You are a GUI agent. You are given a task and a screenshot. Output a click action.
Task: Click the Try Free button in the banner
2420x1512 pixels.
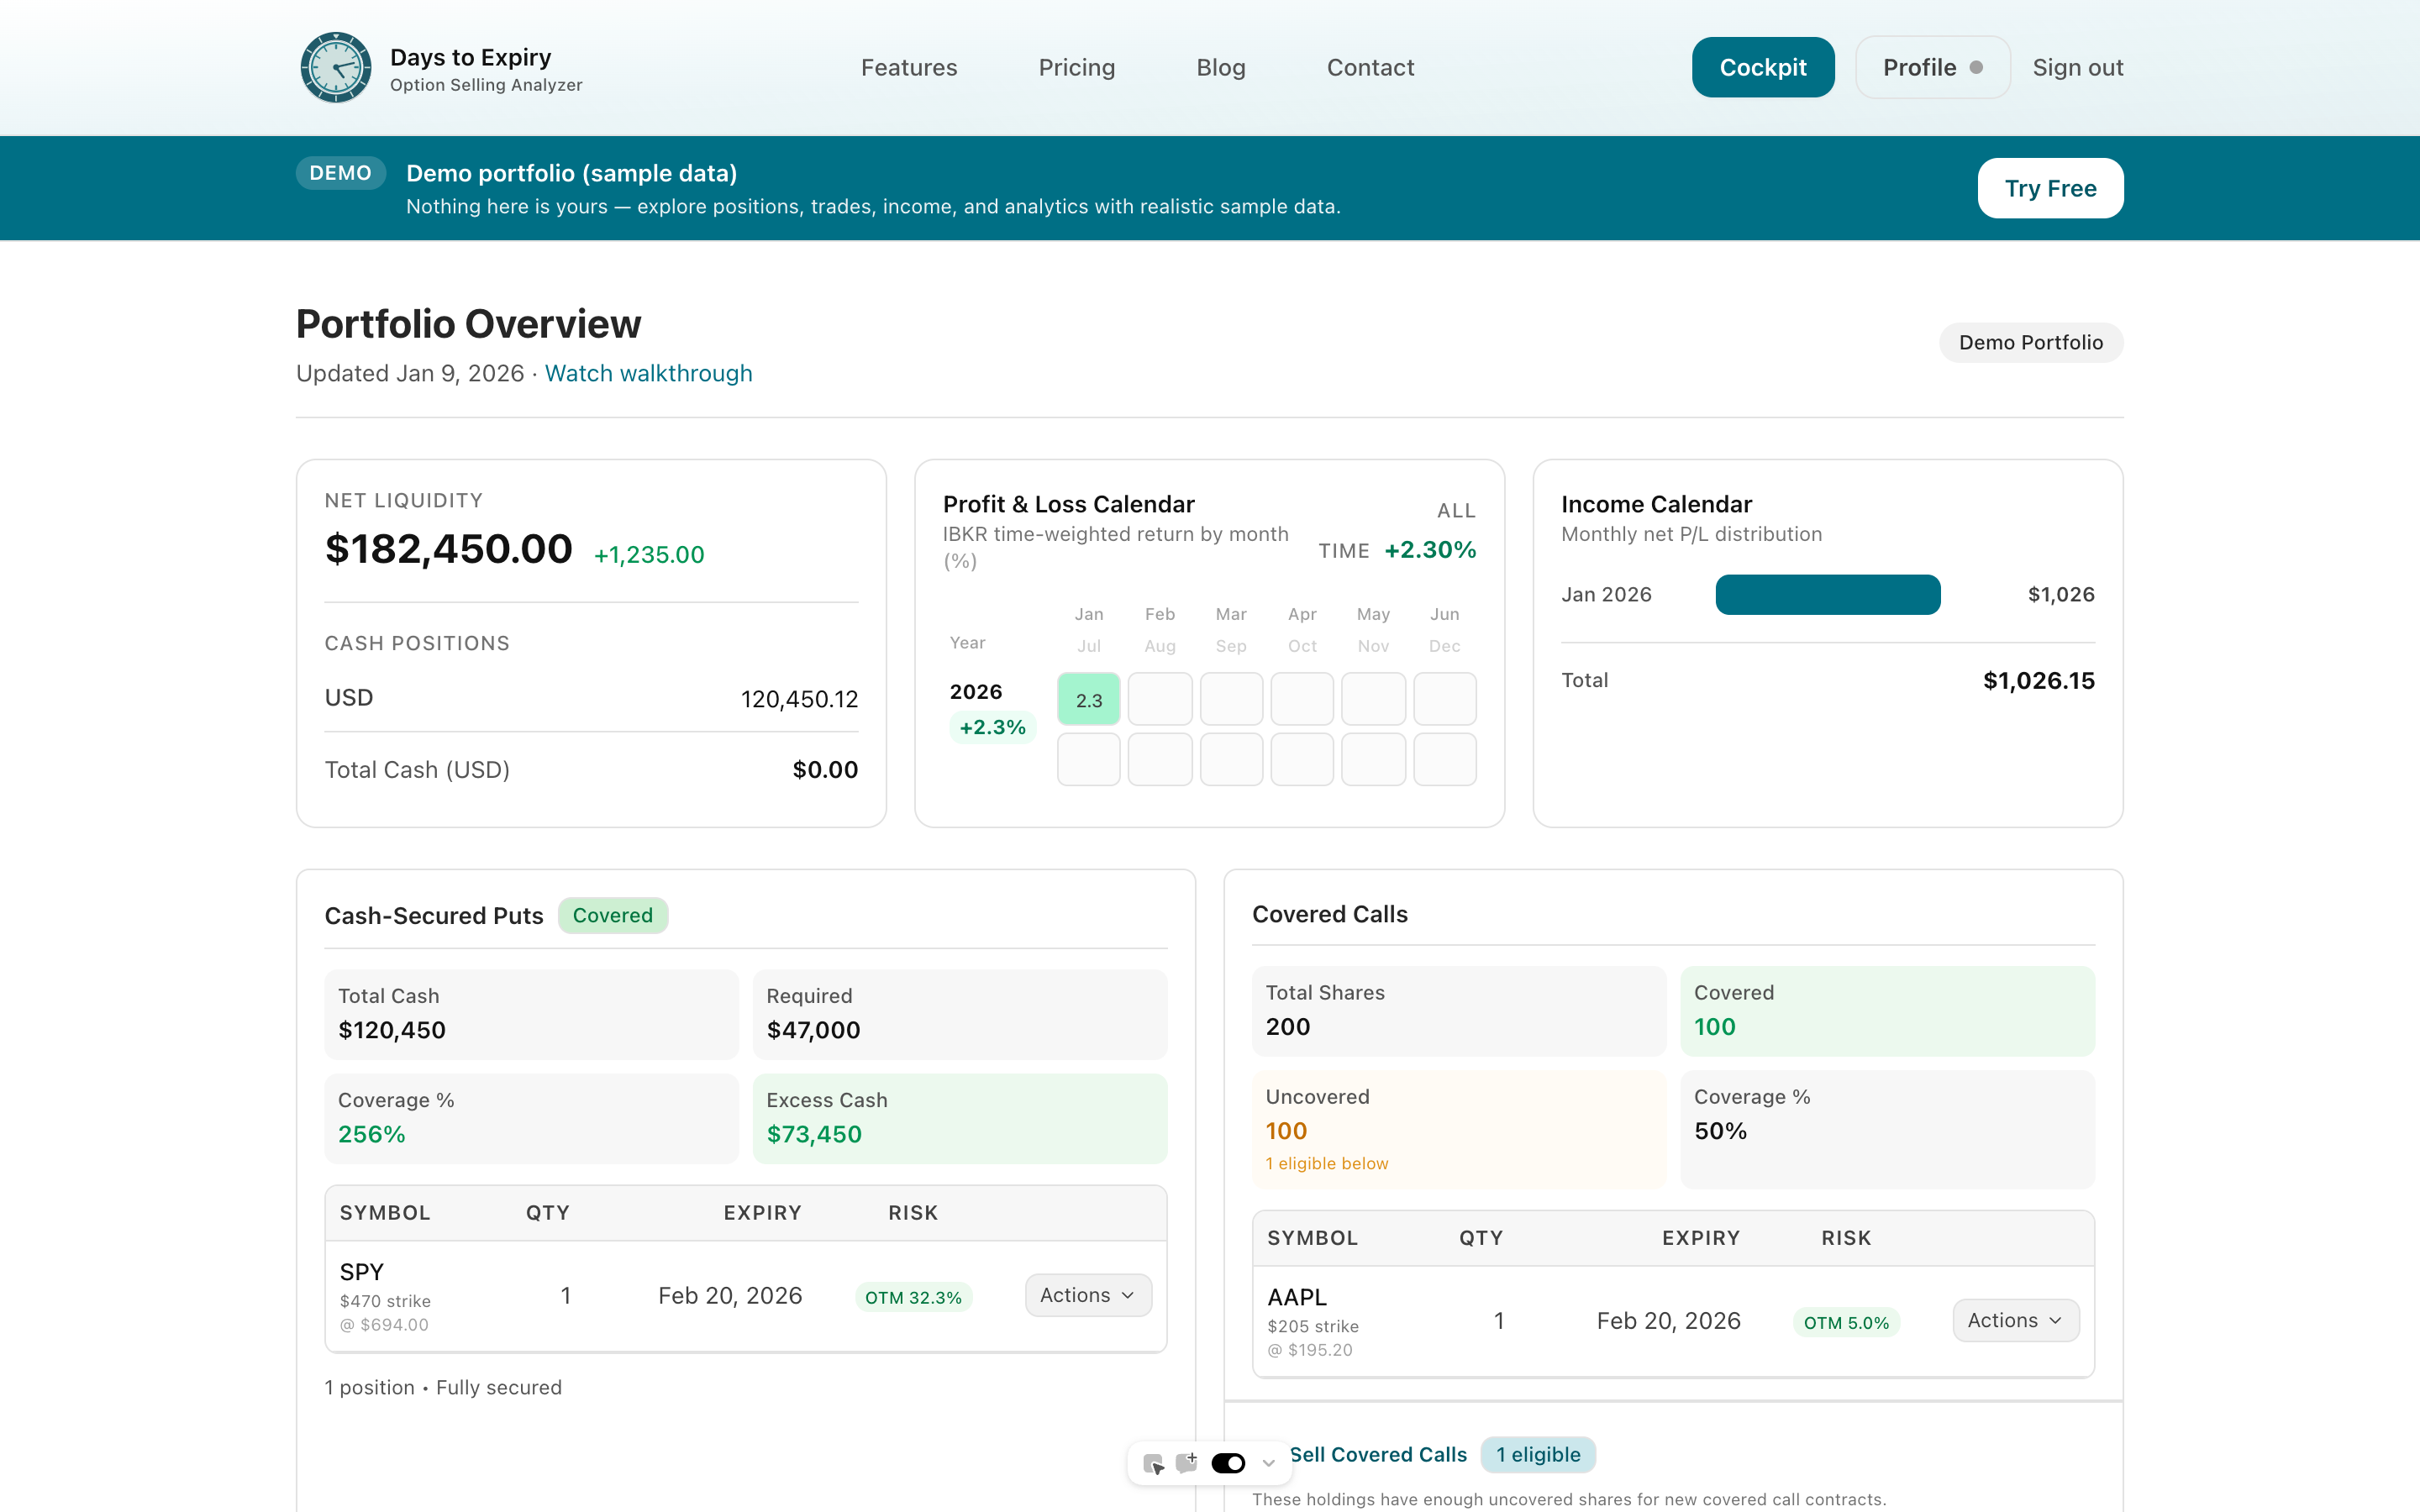pos(2050,188)
